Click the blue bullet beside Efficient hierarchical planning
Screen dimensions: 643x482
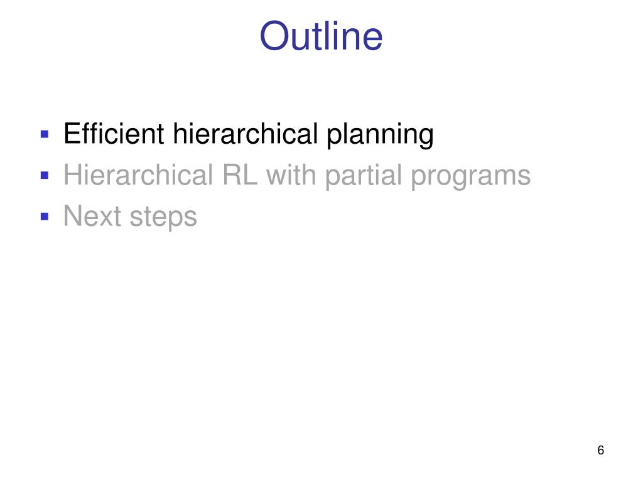[45, 134]
